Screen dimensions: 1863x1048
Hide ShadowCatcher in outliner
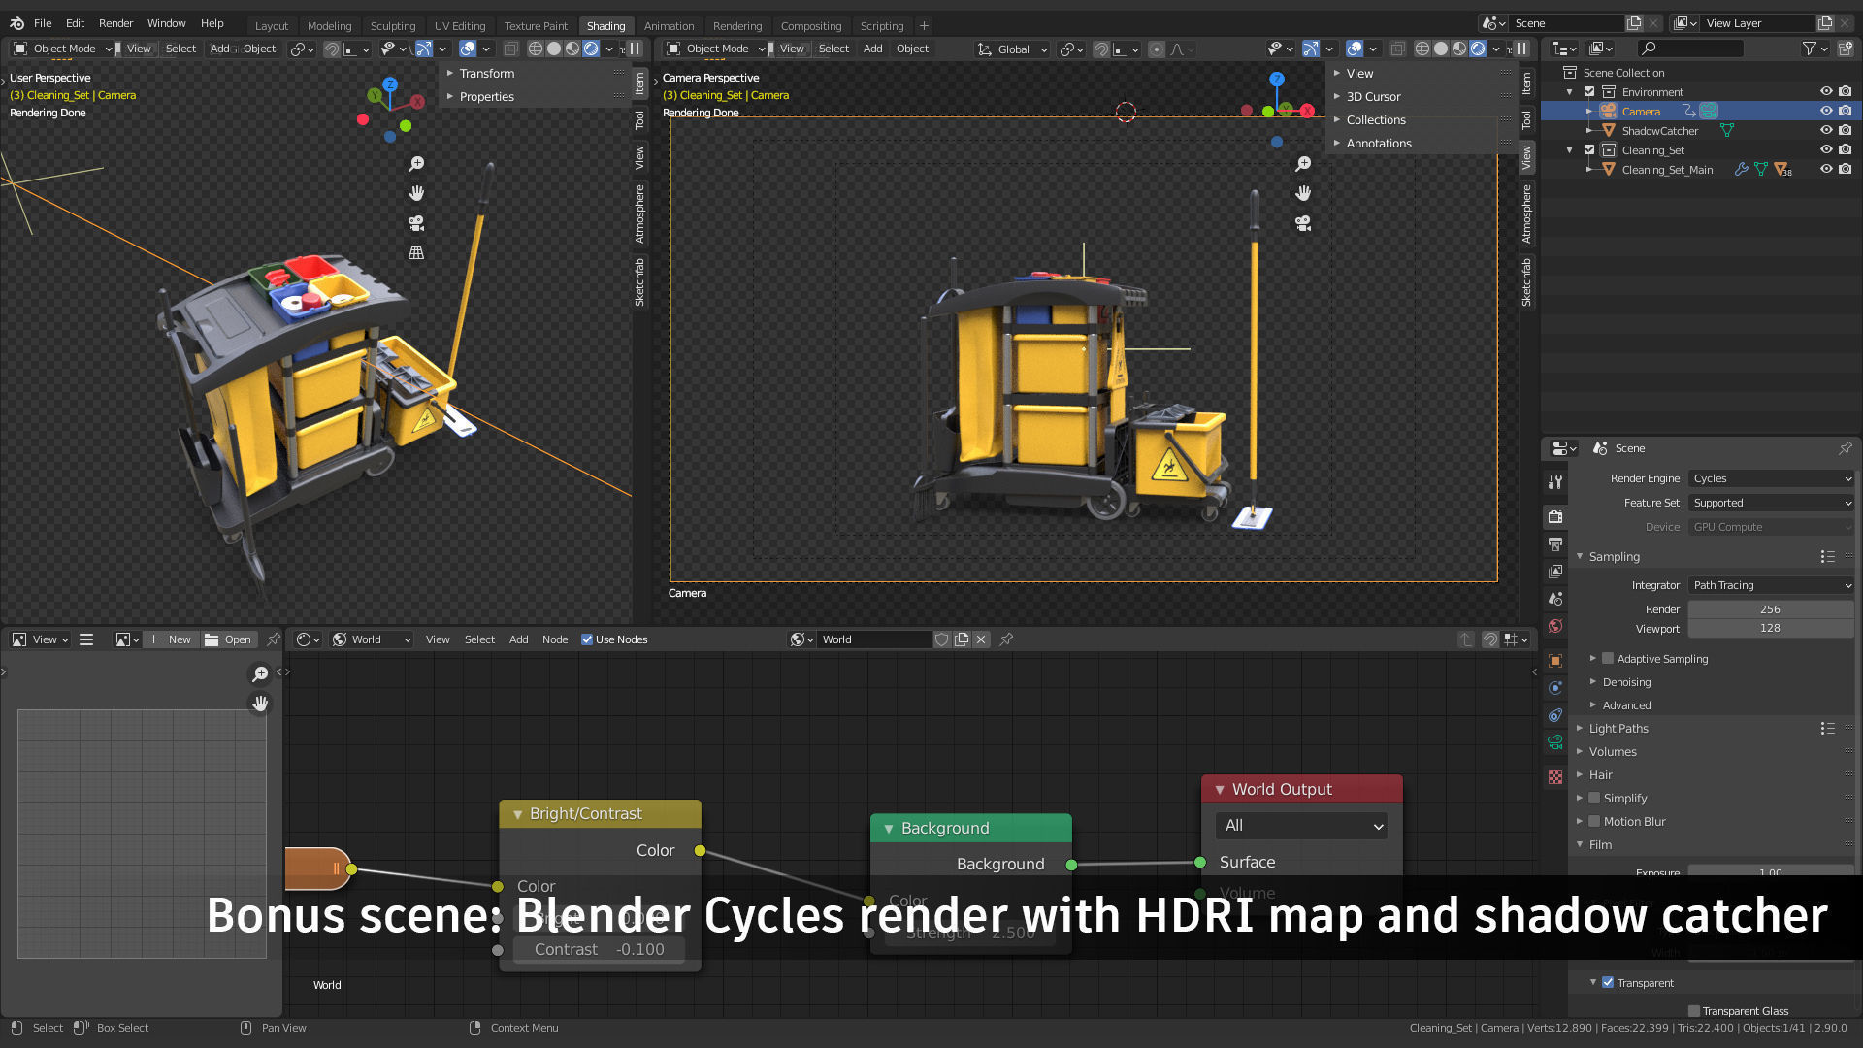[1826, 131]
